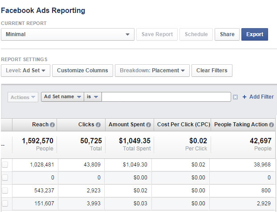Click the people cell 800

266,191
